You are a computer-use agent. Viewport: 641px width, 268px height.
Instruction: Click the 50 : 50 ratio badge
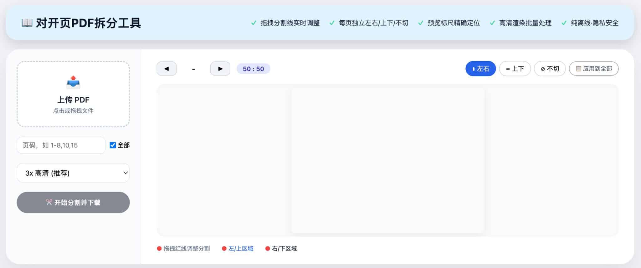pos(254,69)
